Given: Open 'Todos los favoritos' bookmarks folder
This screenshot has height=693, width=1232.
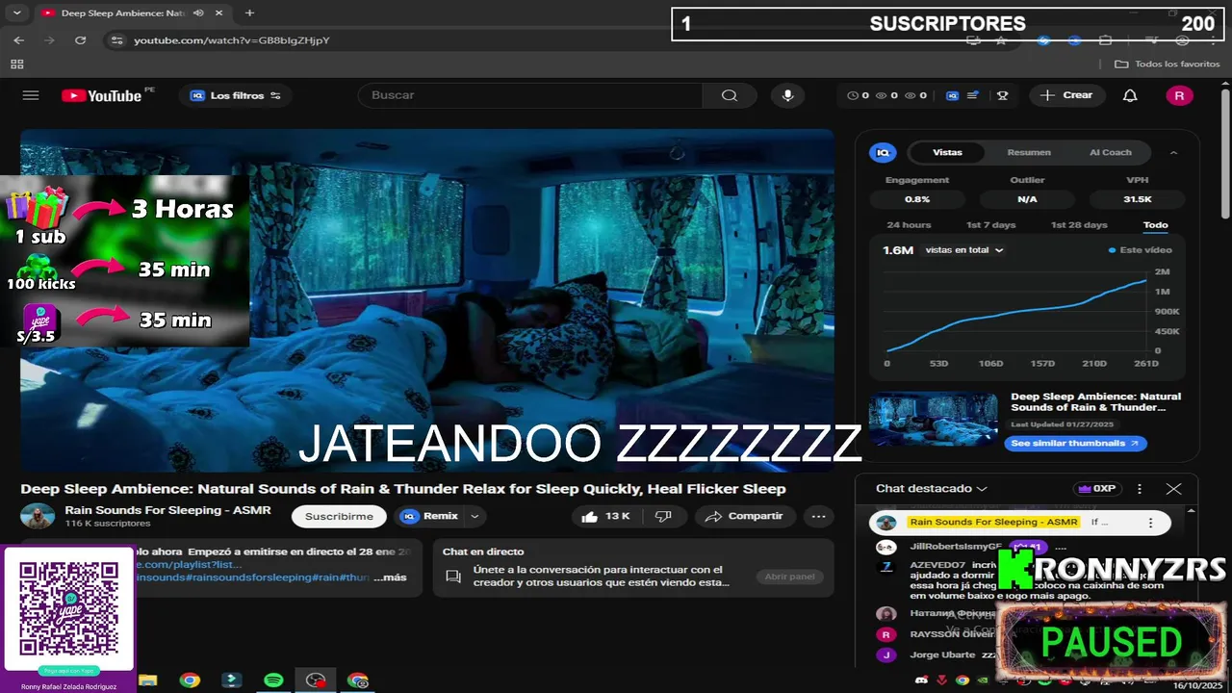Looking at the screenshot, I should pos(1167,64).
